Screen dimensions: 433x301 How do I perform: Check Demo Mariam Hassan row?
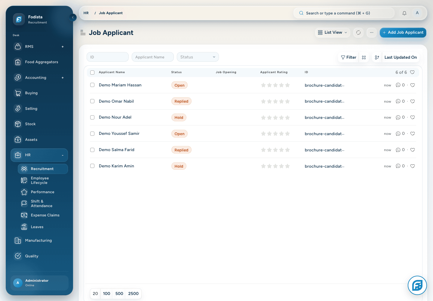(x=92, y=85)
